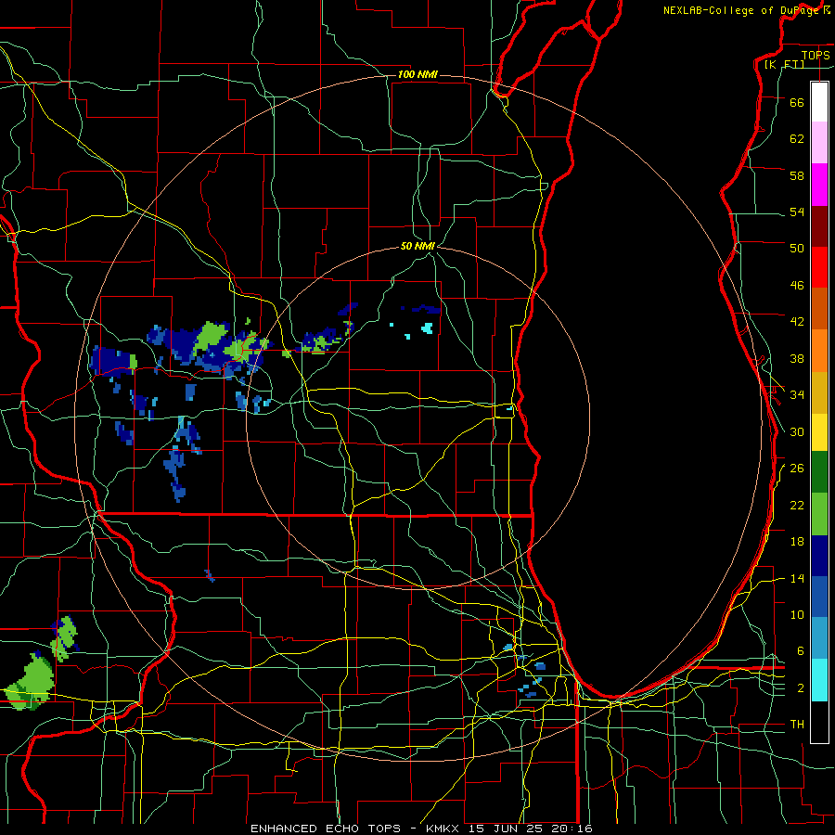Click the white swatch in the tops scale
The image size is (835, 835).
(819, 102)
